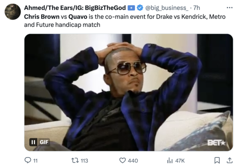
Task: Pause the playing GIF
Action: [33, 142]
